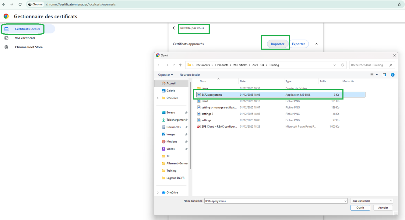Viewport: 405px width, 220px height.
Task: Open help with the blue question mark
Action: click(x=393, y=75)
